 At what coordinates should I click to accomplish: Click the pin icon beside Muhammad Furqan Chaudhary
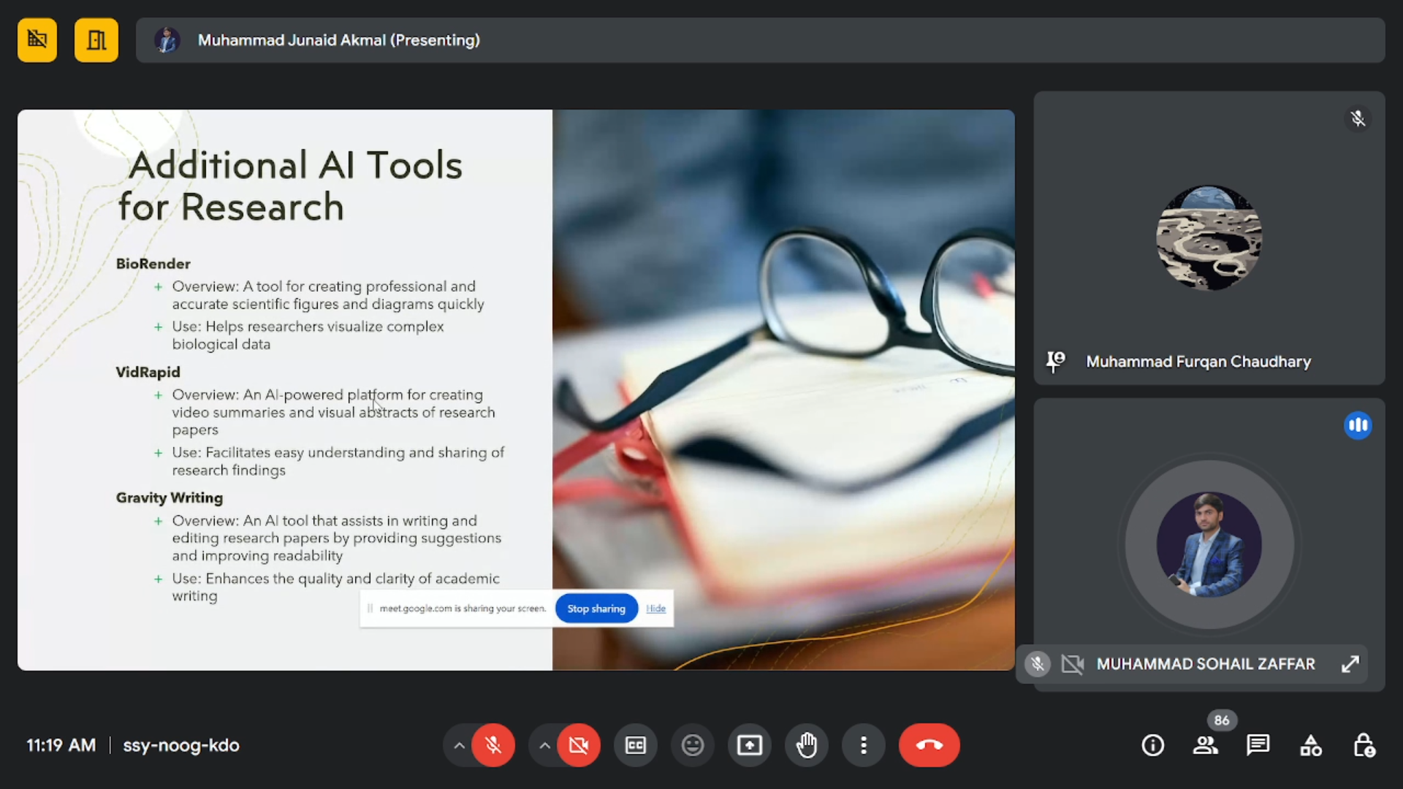pos(1056,361)
